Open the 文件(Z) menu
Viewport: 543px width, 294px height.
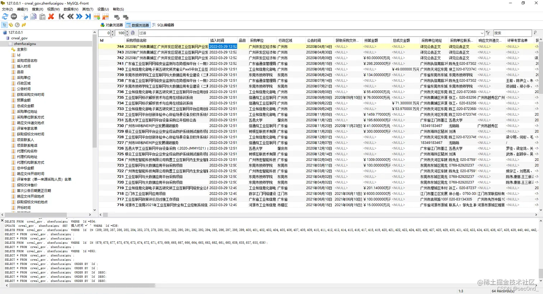(x=8, y=9)
